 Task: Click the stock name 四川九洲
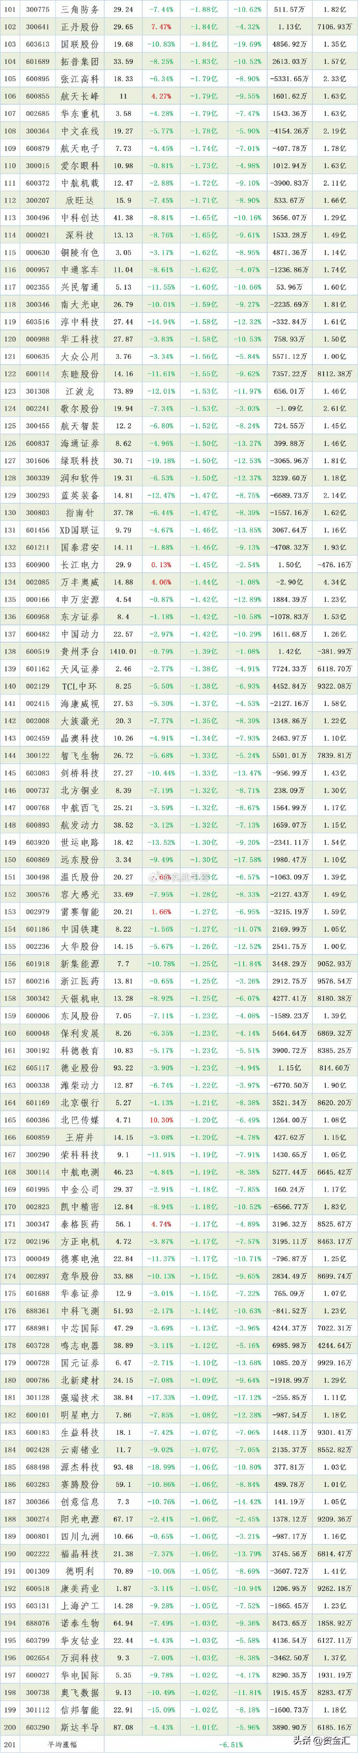[80, 1537]
